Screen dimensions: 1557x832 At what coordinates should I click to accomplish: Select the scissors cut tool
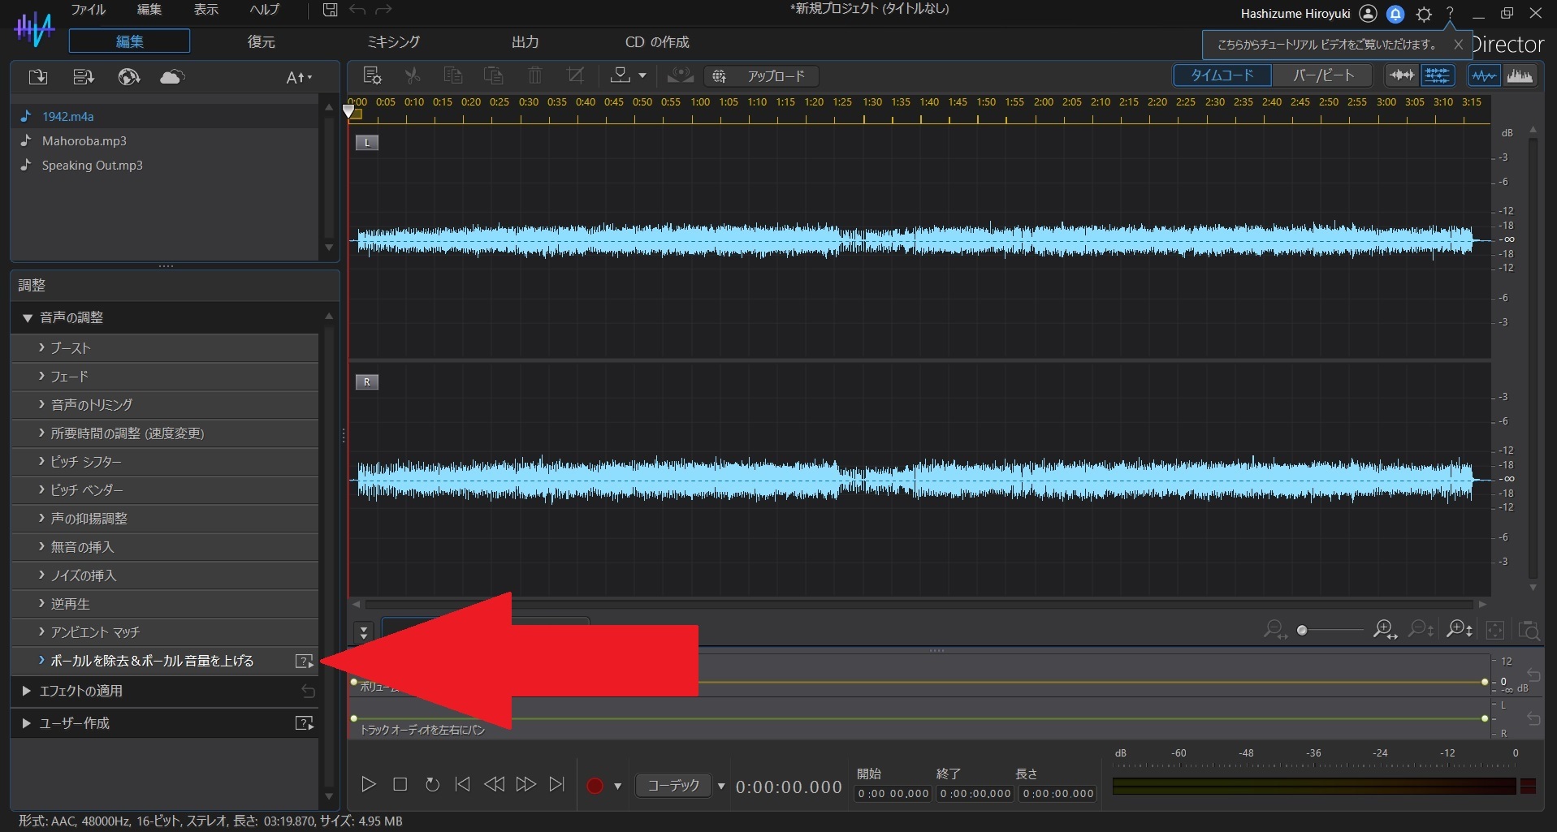click(x=412, y=75)
